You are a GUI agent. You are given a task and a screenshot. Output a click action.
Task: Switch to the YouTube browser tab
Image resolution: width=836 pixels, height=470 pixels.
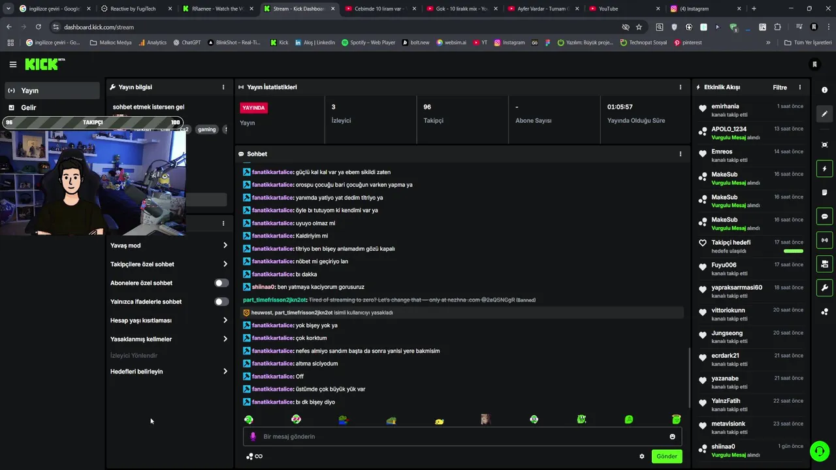[x=623, y=8]
